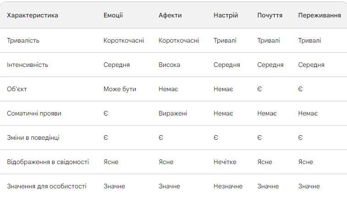Click the "Афекти" column header
The width and height of the screenshot is (347, 198).
coord(170,15)
